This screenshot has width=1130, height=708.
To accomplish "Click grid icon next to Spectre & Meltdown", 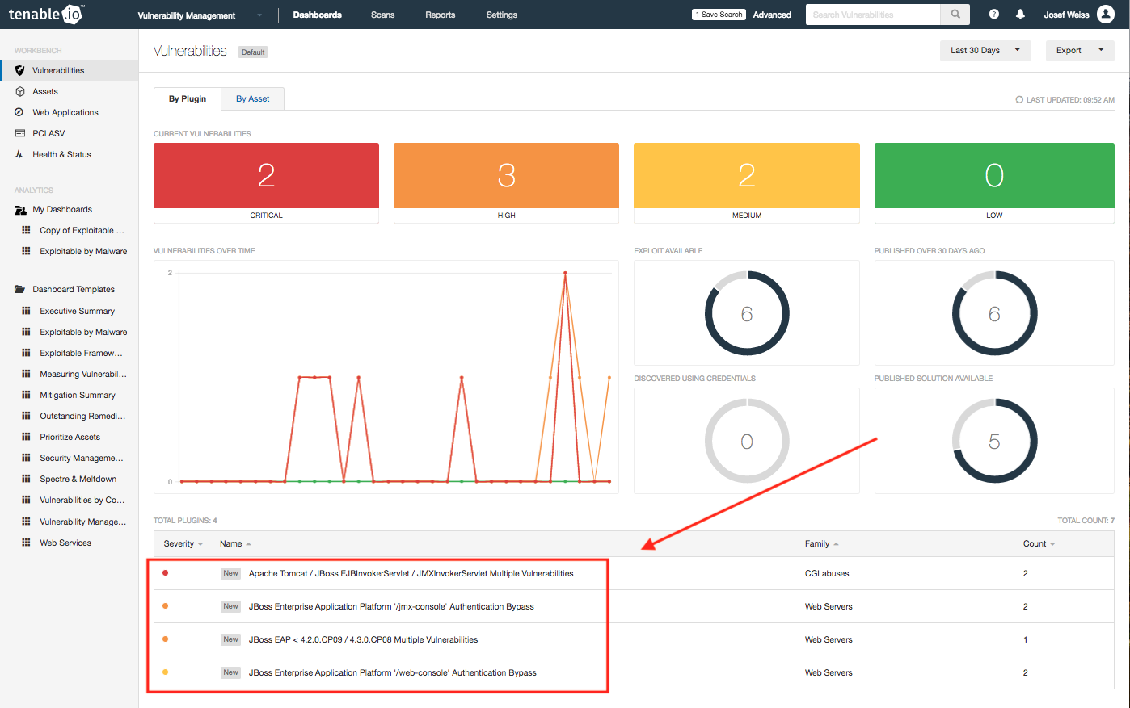I will click(x=26, y=479).
